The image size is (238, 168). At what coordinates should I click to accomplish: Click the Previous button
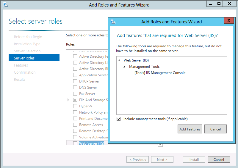coord(137,159)
